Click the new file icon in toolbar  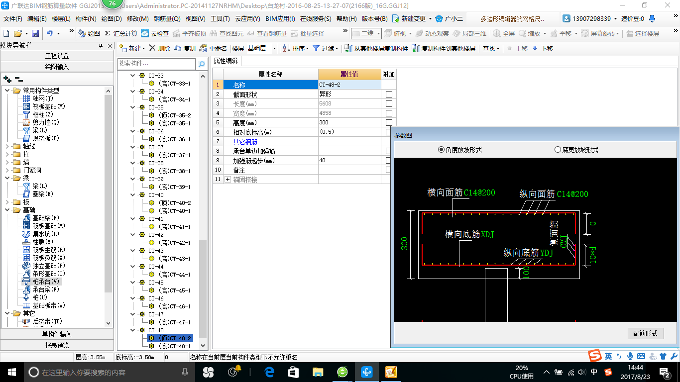click(x=6, y=33)
